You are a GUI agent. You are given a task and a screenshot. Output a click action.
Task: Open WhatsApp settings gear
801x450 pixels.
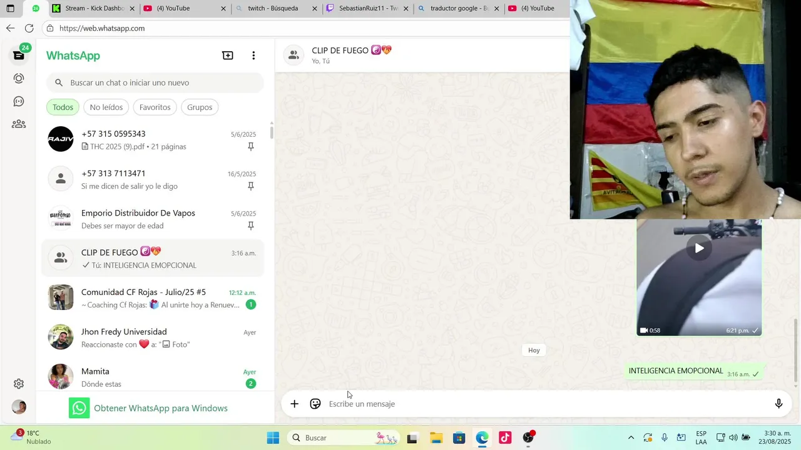point(19,384)
